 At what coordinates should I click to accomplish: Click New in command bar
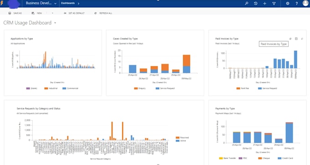[37, 13]
